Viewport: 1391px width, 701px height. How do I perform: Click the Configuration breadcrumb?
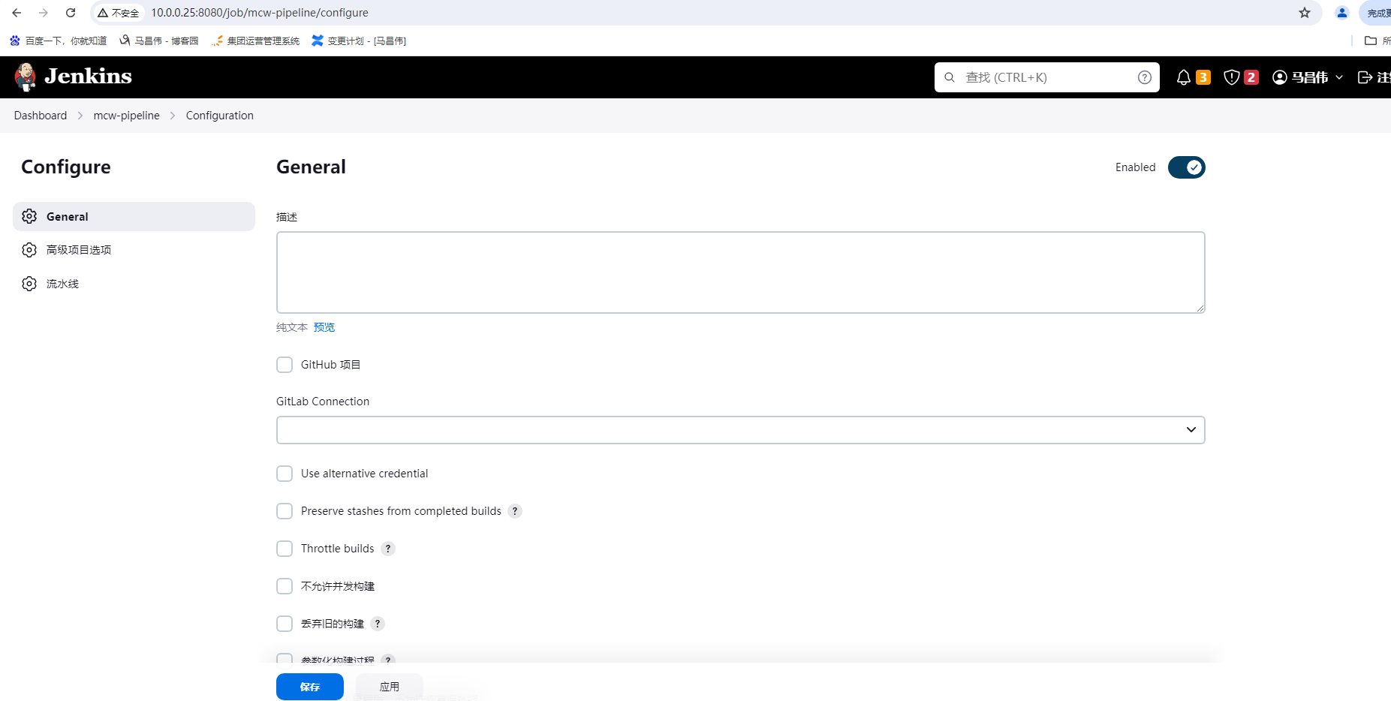(x=220, y=116)
